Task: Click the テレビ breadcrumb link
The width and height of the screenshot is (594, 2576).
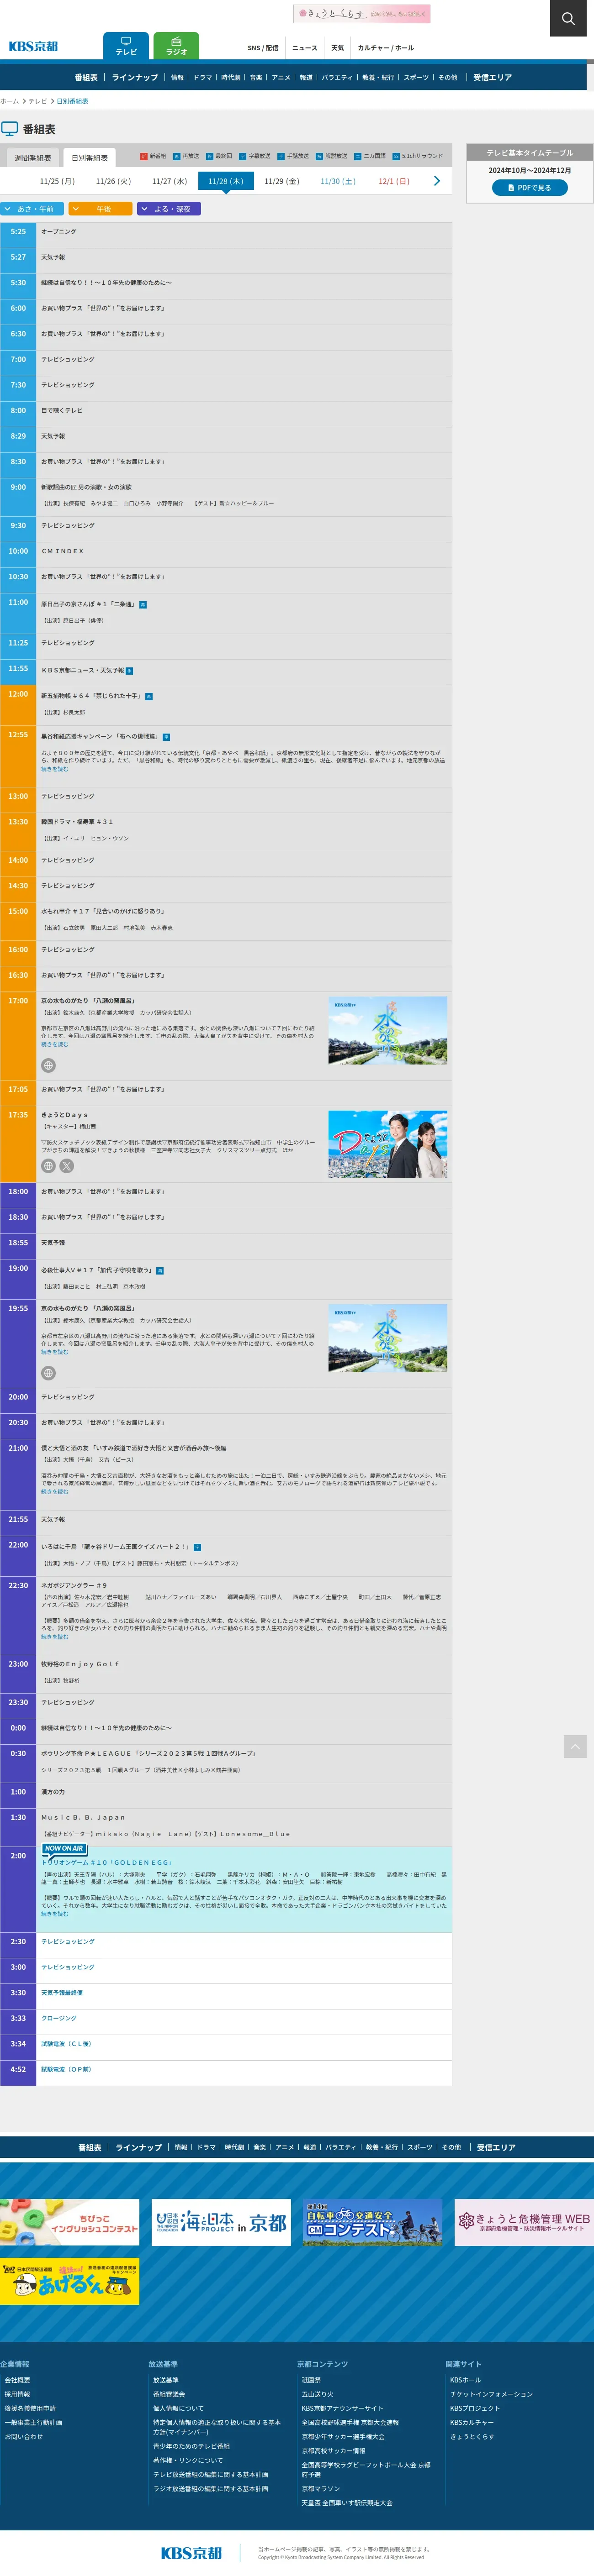Action: click(37, 101)
